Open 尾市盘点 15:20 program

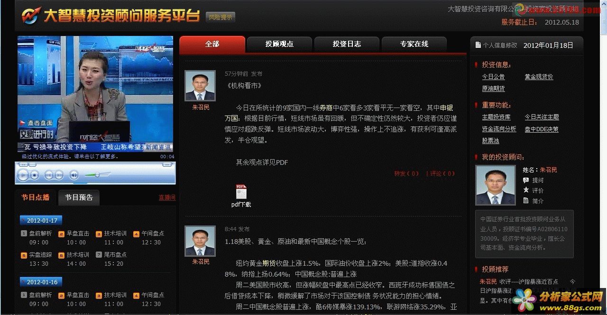coord(111,259)
